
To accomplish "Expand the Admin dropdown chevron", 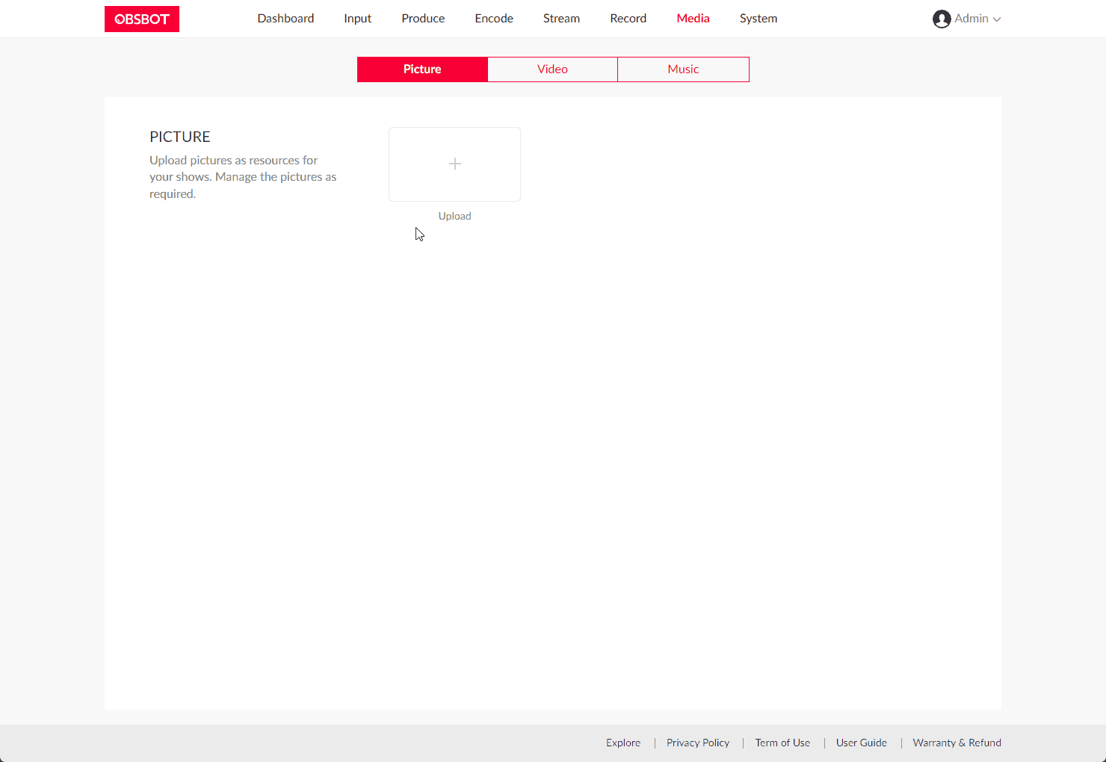I will pyautogui.click(x=997, y=19).
